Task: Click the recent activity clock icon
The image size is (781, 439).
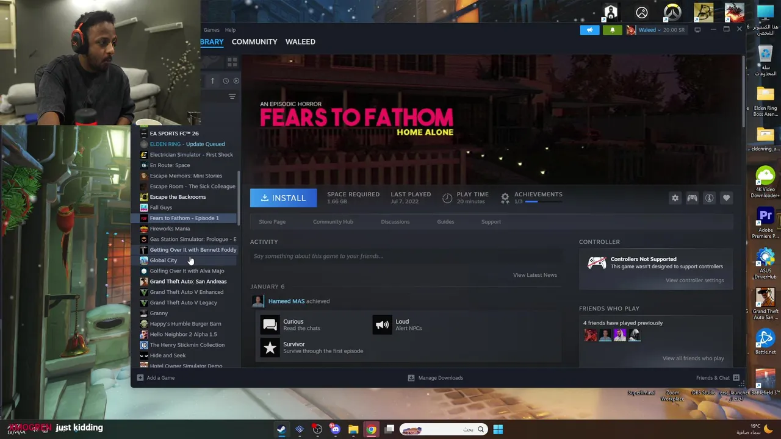Action: click(226, 80)
